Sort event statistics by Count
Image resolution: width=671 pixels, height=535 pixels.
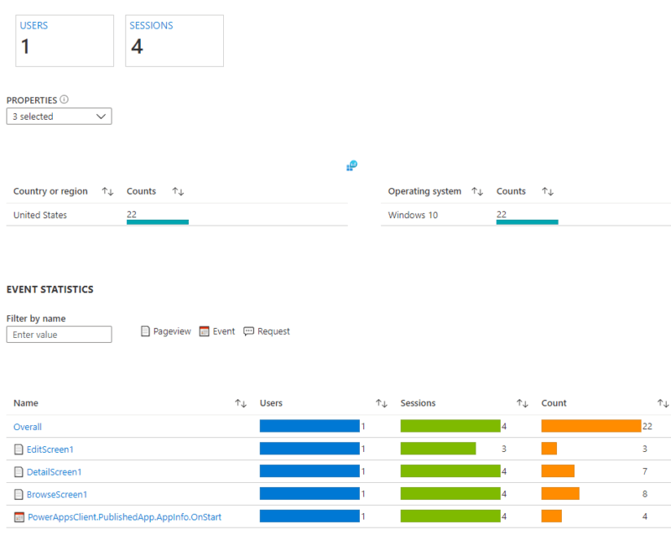tap(663, 403)
